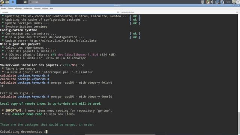Launch the file manager from the panel
The width and height of the screenshot is (240, 135).
7,2
